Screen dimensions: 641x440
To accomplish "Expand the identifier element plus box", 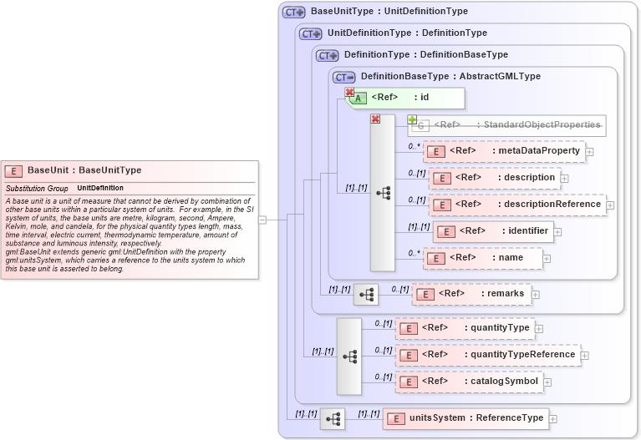I will pos(557,232).
